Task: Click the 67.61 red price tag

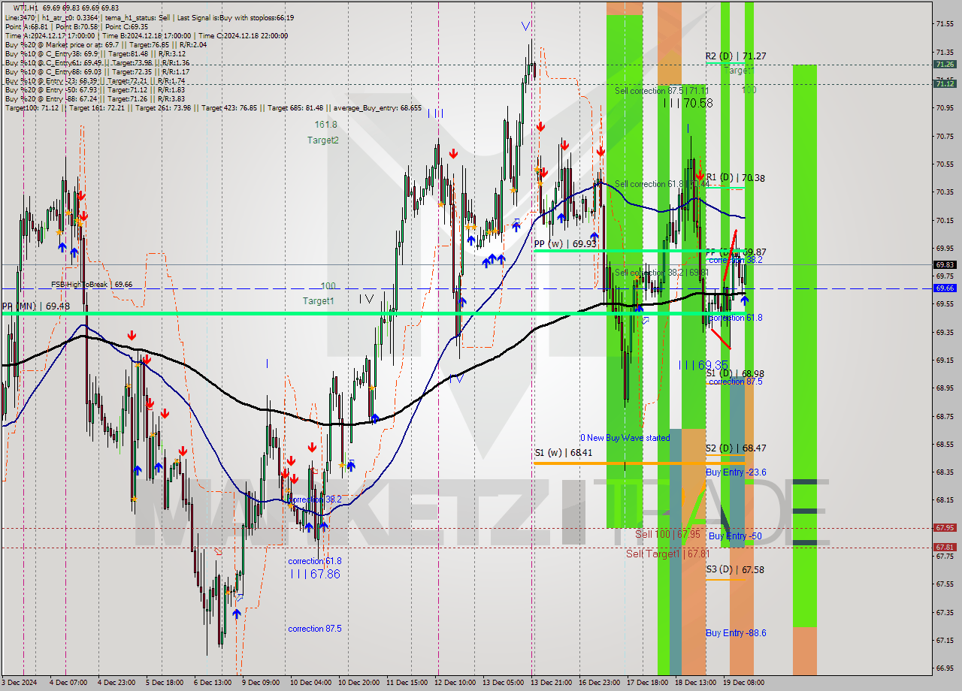Action: (945, 548)
